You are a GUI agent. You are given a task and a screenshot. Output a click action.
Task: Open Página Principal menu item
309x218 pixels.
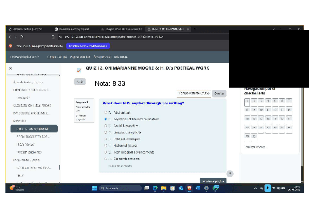tap(80, 57)
